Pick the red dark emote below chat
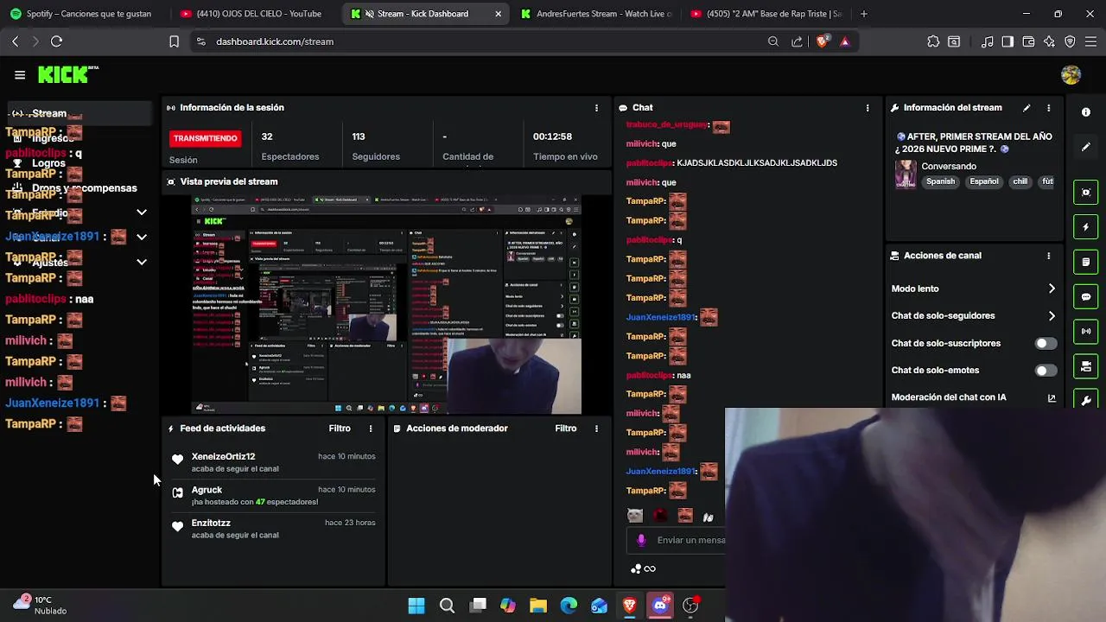This screenshot has width=1106, height=622. tap(660, 516)
